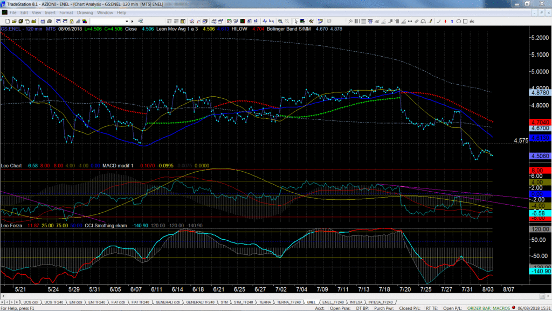The width and height of the screenshot is (552, 311).
Task: Open the Window menu
Action: pos(105,13)
